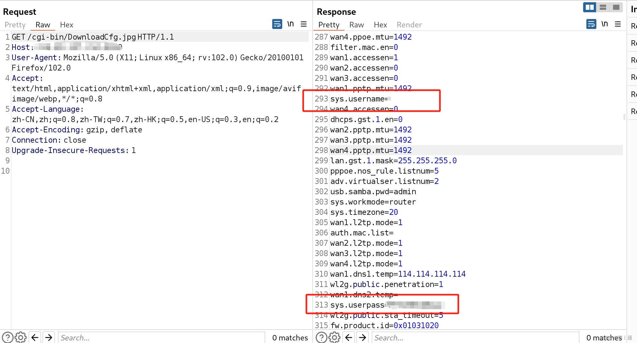
Task: Switch Response view to Raw tab
Action: pyautogui.click(x=357, y=25)
